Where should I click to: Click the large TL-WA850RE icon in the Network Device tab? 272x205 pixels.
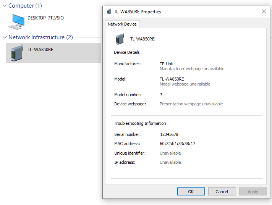(120, 39)
